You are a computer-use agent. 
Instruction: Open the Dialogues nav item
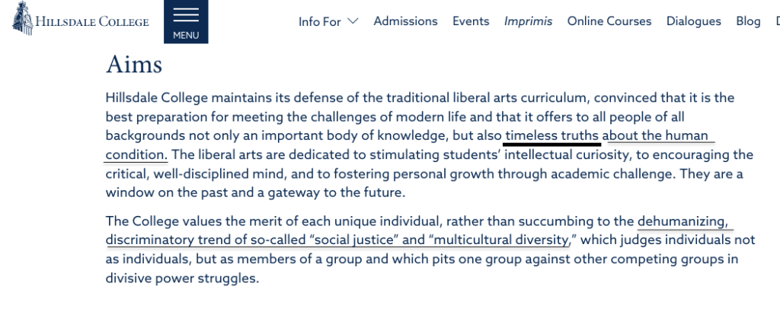(693, 21)
